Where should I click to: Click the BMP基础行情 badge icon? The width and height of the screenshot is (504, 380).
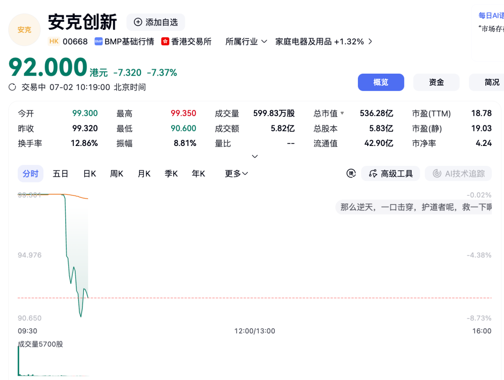coord(98,41)
